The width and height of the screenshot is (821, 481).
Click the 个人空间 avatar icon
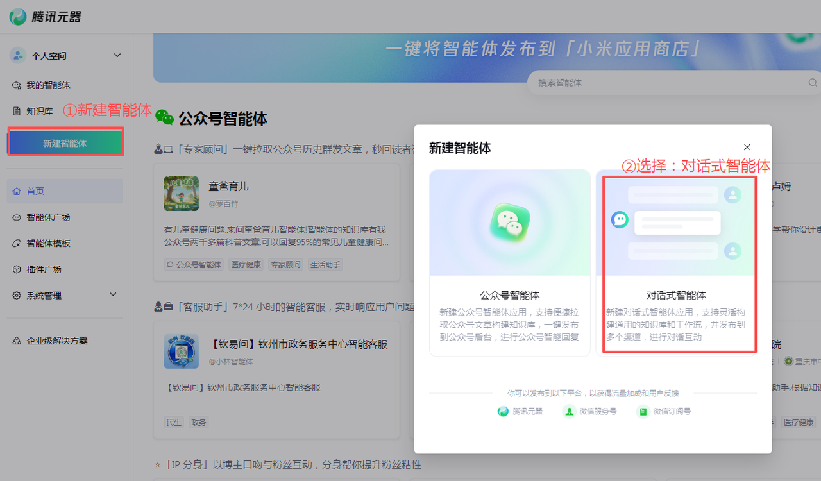(18, 56)
